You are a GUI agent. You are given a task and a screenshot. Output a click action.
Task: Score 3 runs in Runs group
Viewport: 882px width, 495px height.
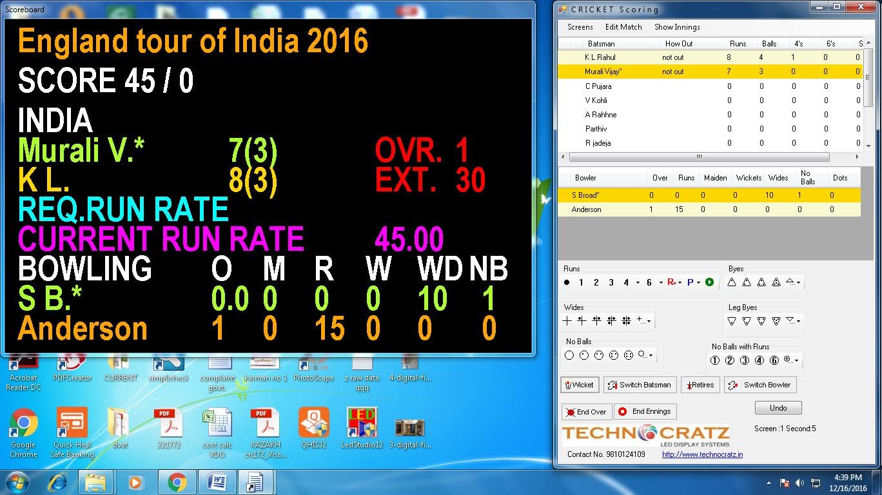611,282
